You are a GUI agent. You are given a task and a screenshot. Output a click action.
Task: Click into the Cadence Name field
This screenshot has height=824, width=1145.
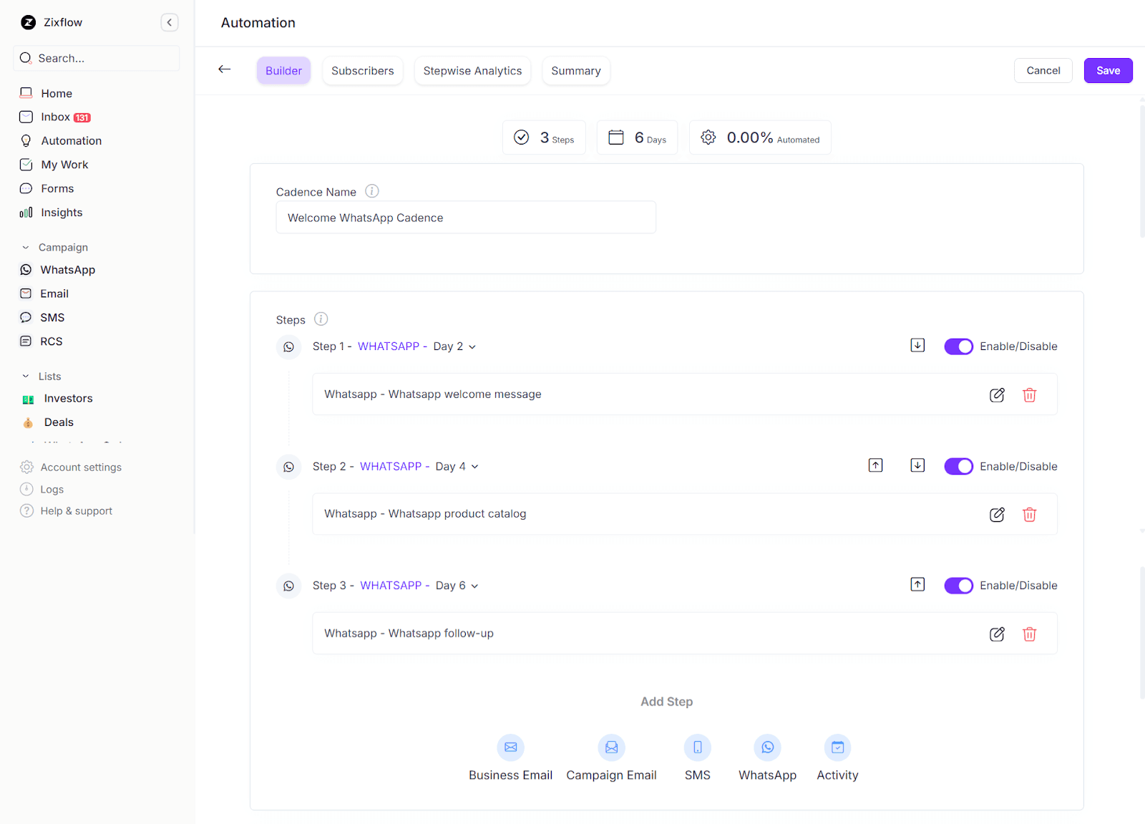click(x=465, y=218)
